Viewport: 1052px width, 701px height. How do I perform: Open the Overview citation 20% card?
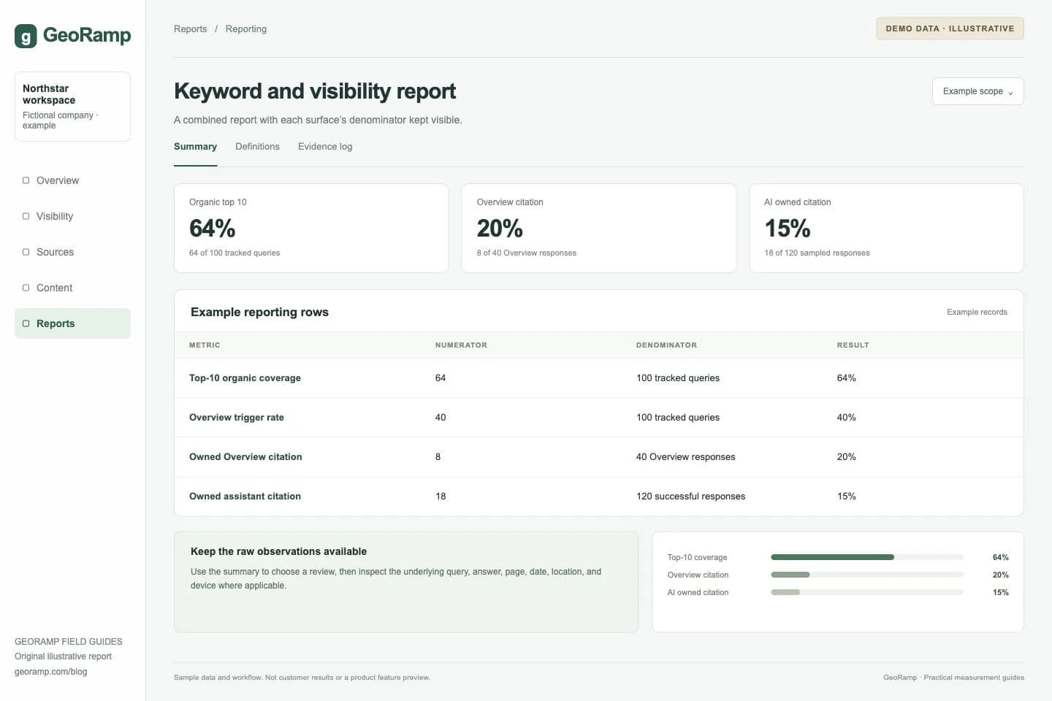tap(598, 228)
